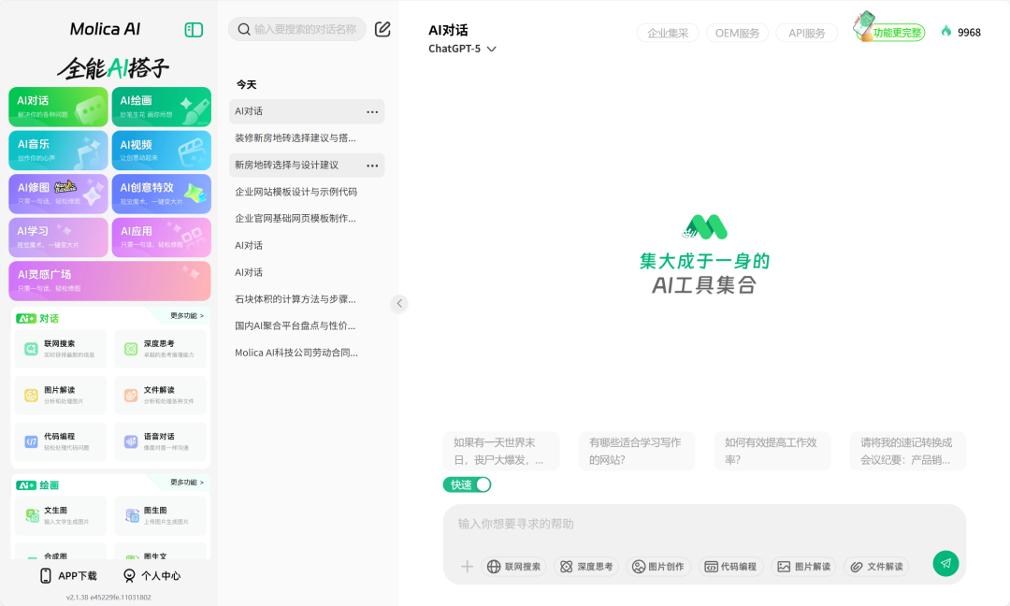Viewport: 1010px width, 606px height.
Task: Focus the 输入你想要寻求的帮助 message box
Action: 704,525
